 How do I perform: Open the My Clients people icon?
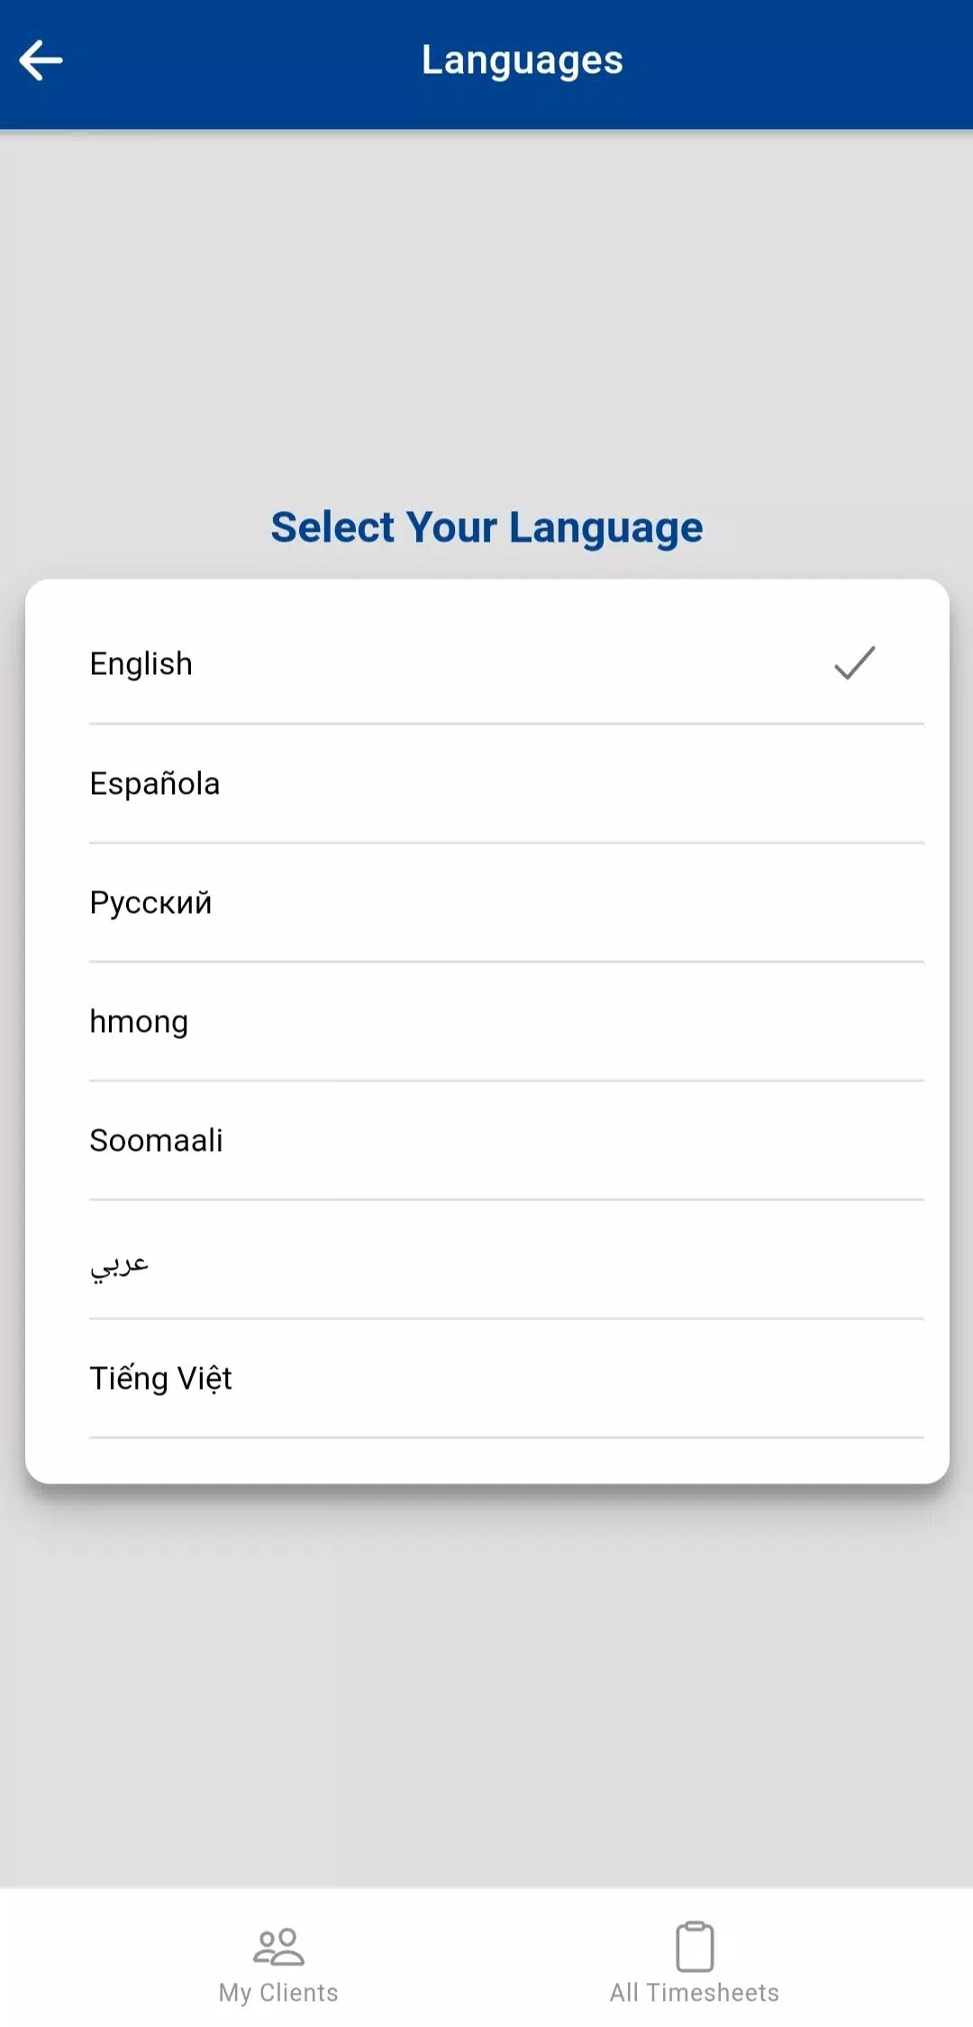pos(278,1946)
